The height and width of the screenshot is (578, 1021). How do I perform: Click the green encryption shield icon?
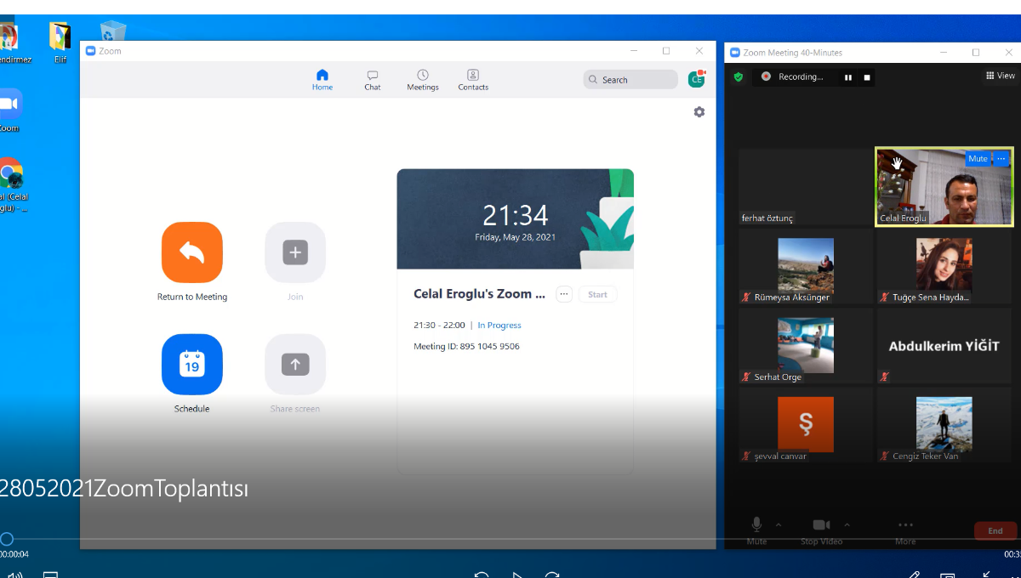(x=739, y=76)
